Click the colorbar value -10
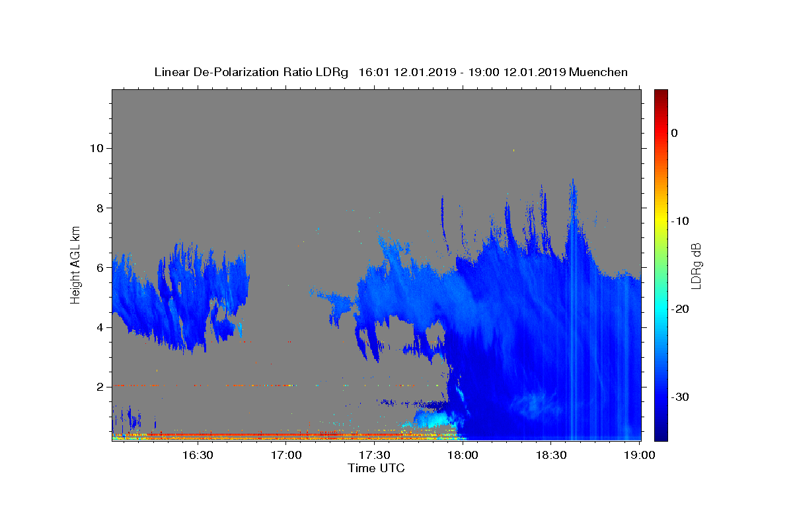The height and width of the screenshot is (529, 793). tap(680, 221)
